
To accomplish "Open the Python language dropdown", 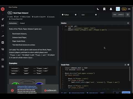I will click(69, 15).
